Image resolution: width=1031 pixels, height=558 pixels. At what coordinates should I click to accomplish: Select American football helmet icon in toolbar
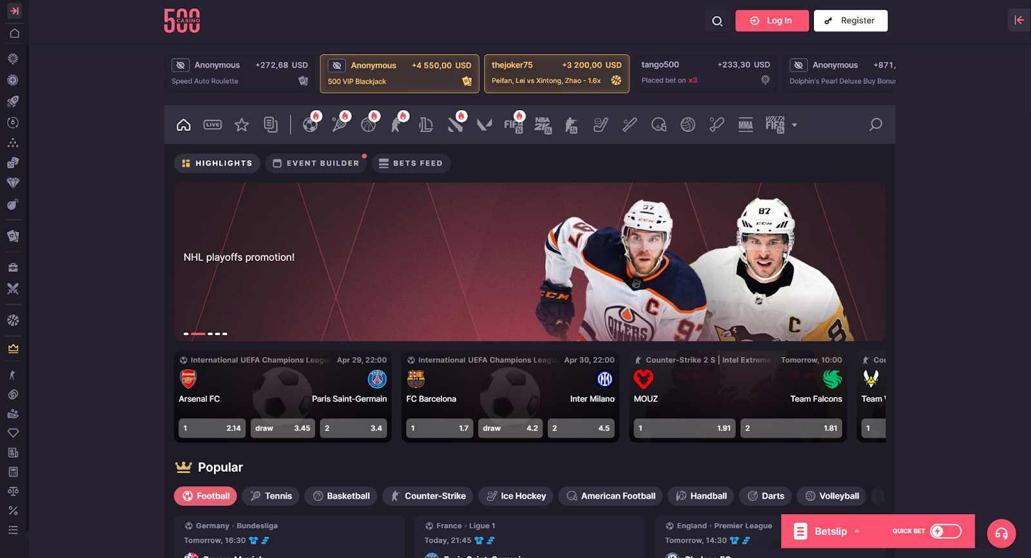click(659, 125)
